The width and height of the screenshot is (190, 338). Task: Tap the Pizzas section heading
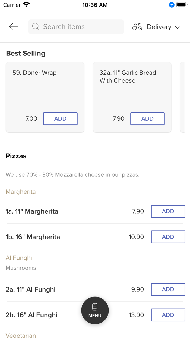tap(16, 156)
